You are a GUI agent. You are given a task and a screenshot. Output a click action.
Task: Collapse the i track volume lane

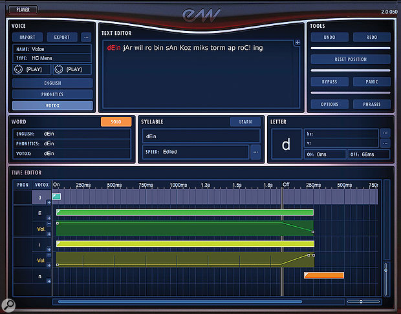point(49,255)
